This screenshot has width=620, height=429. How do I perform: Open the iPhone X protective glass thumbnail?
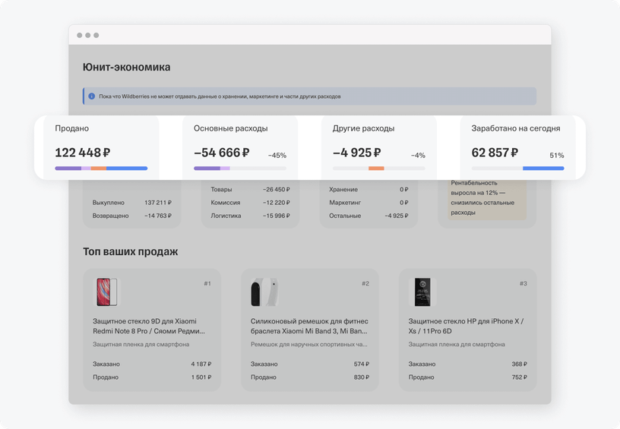click(x=422, y=292)
